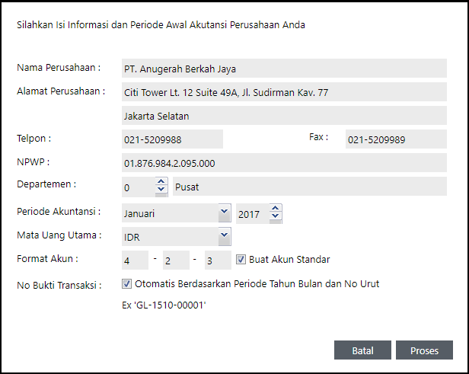Click the Proses button
The image size is (469, 374).
pyautogui.click(x=424, y=350)
